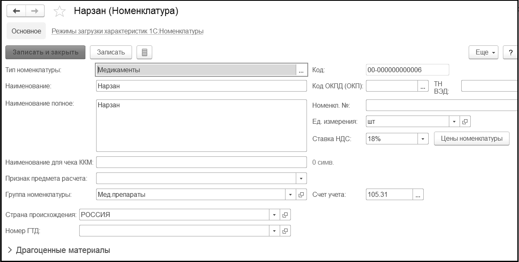Open the Признак предмета расчета dropdown
Viewport: 519px width, 262px height.
click(301, 178)
